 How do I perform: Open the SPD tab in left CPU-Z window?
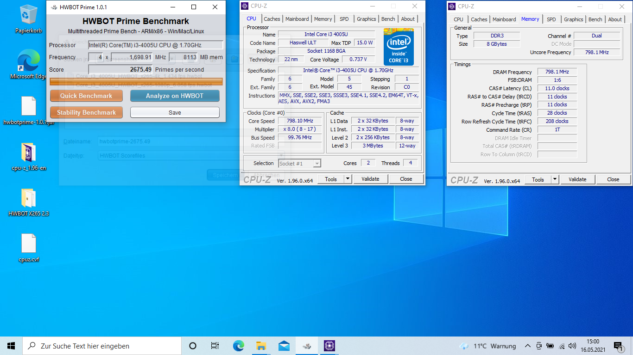click(344, 19)
